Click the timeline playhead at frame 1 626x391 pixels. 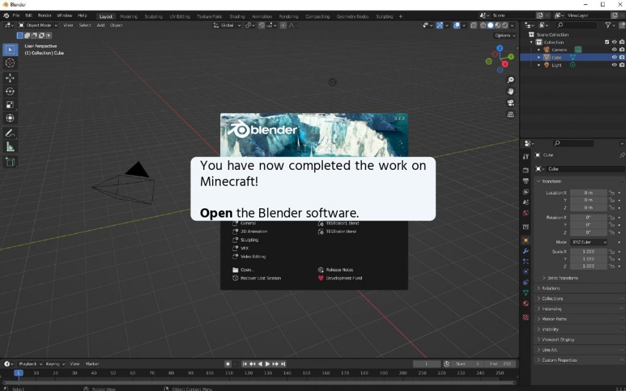coord(18,373)
